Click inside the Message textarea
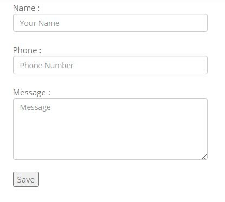 click(110, 129)
